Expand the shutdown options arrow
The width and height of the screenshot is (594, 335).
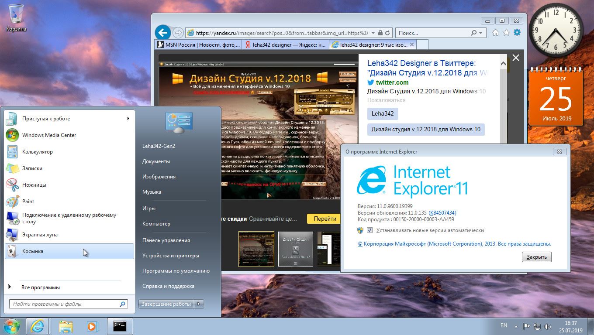199,304
